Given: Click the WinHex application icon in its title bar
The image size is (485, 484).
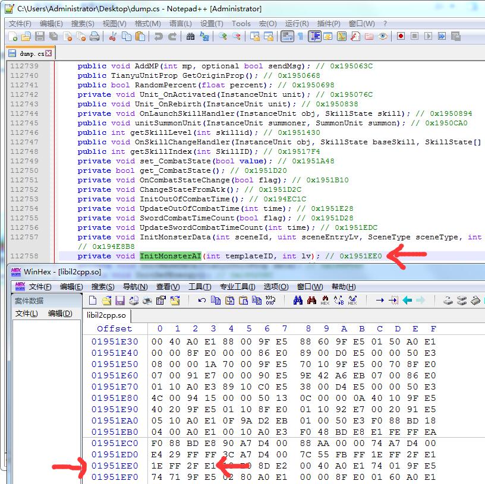Looking at the screenshot, I should 16,272.
